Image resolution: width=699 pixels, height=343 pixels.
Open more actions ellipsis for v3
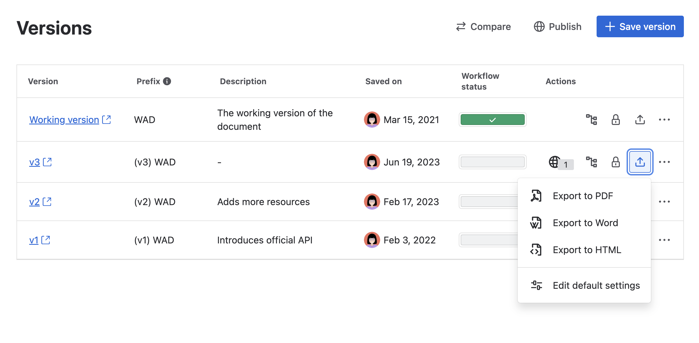664,162
